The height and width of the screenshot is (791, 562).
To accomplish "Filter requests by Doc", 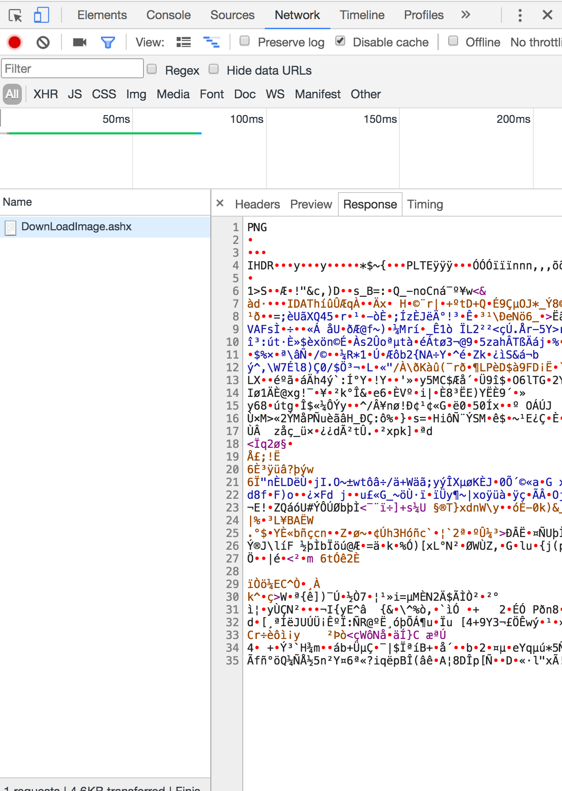I will point(245,94).
